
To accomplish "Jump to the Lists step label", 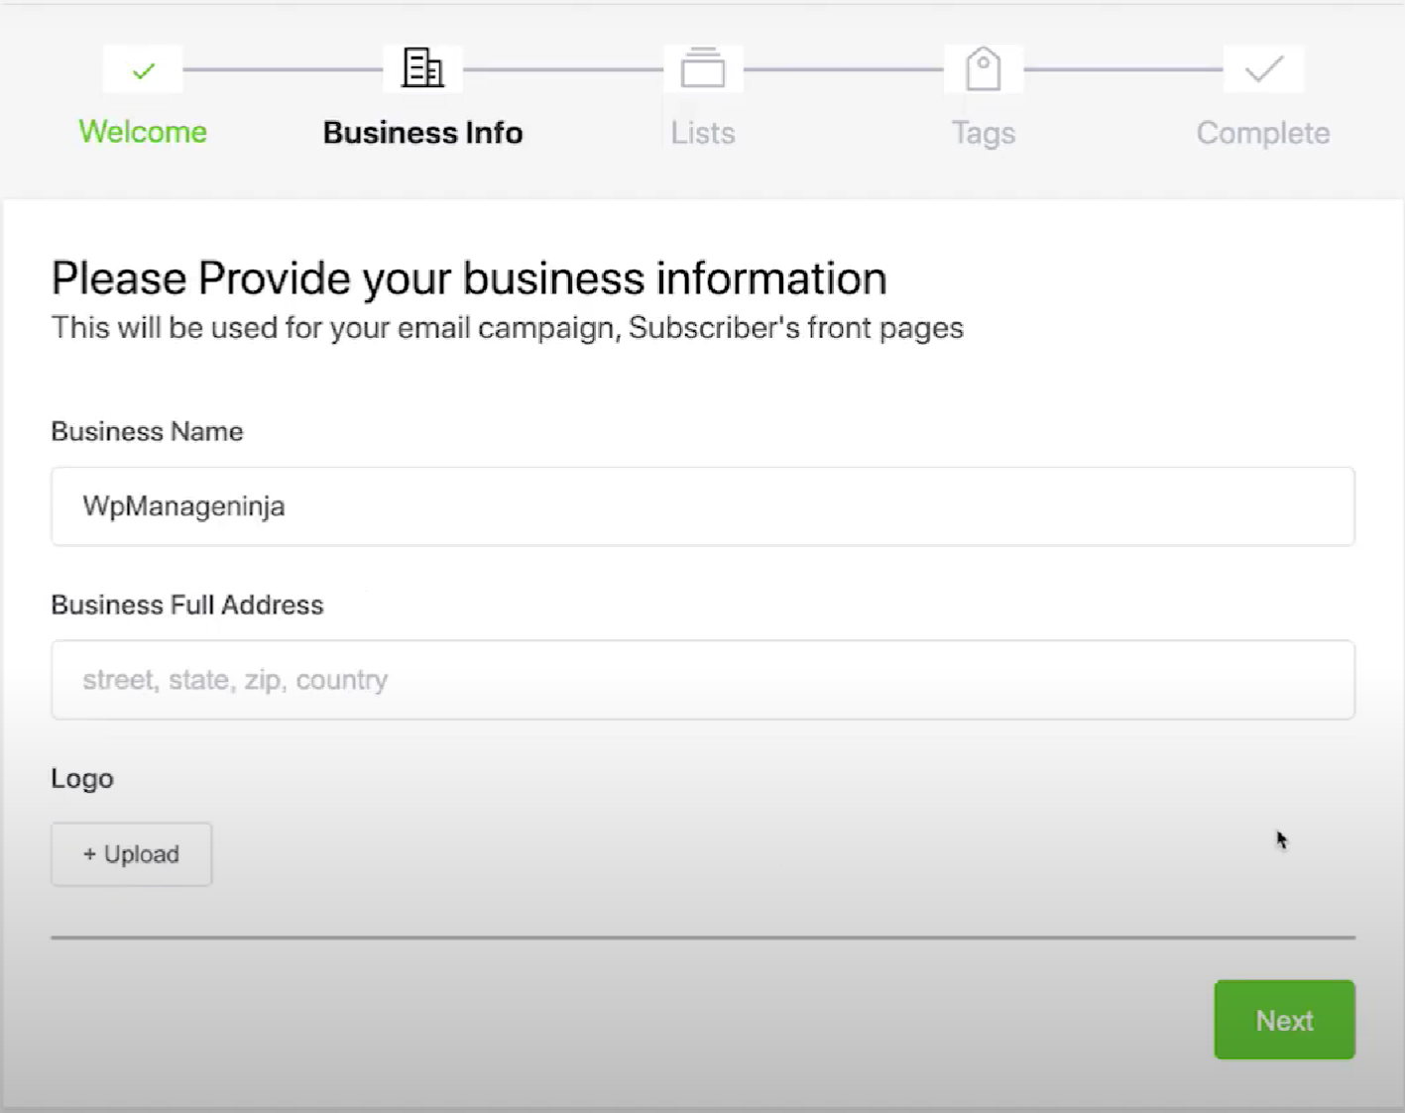I will pos(703,132).
